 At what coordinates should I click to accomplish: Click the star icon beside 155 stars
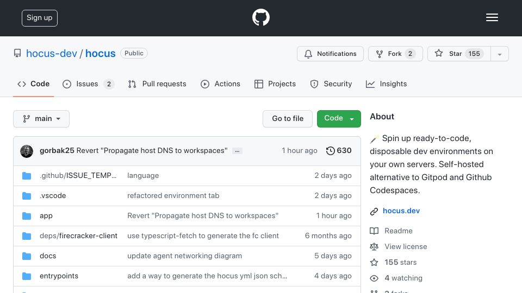click(374, 263)
